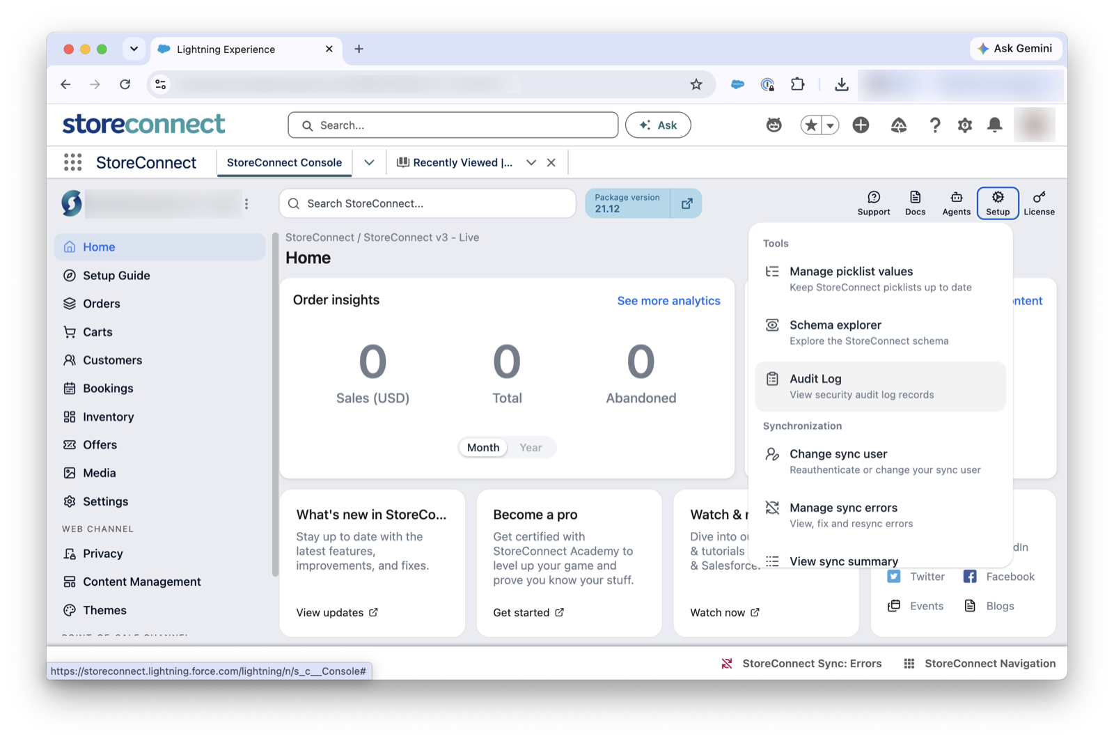Image resolution: width=1114 pixels, height=741 pixels.
Task: Open the Trailhead guidance icon
Action: tap(898, 125)
